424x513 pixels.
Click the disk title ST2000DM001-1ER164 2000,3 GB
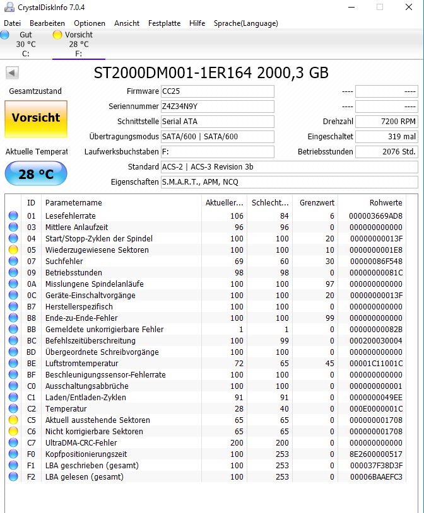click(x=211, y=72)
